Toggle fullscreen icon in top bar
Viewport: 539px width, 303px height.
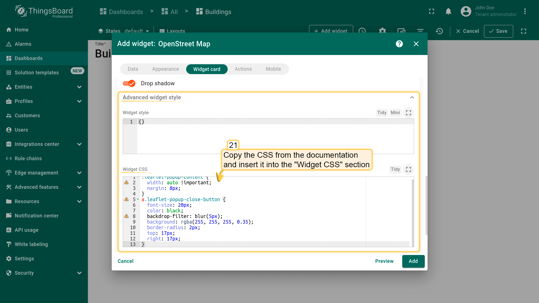[431, 11]
